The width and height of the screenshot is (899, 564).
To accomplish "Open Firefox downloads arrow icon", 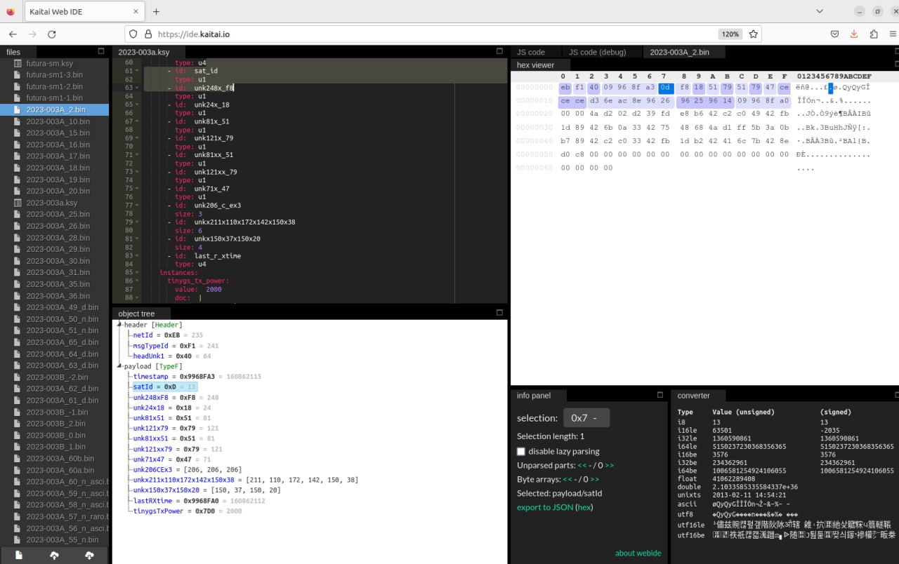I will coord(854,34).
